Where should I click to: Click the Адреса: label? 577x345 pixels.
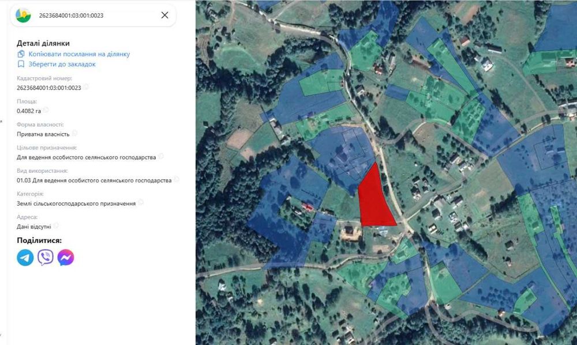[x=27, y=217]
